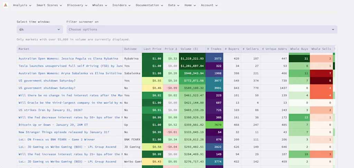Open the Account menu
This screenshot has height=168, width=354.
click(x=209, y=5)
